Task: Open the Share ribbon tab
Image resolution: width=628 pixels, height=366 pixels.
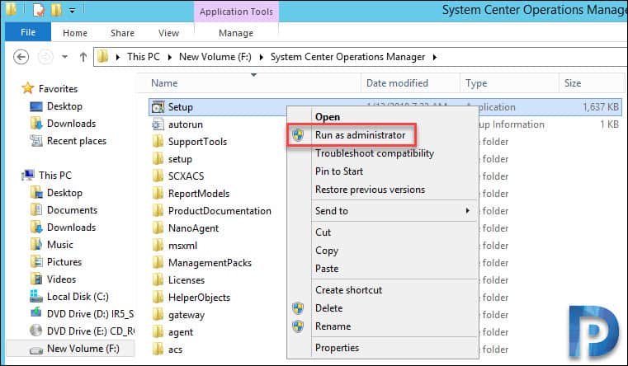Action: coord(122,33)
